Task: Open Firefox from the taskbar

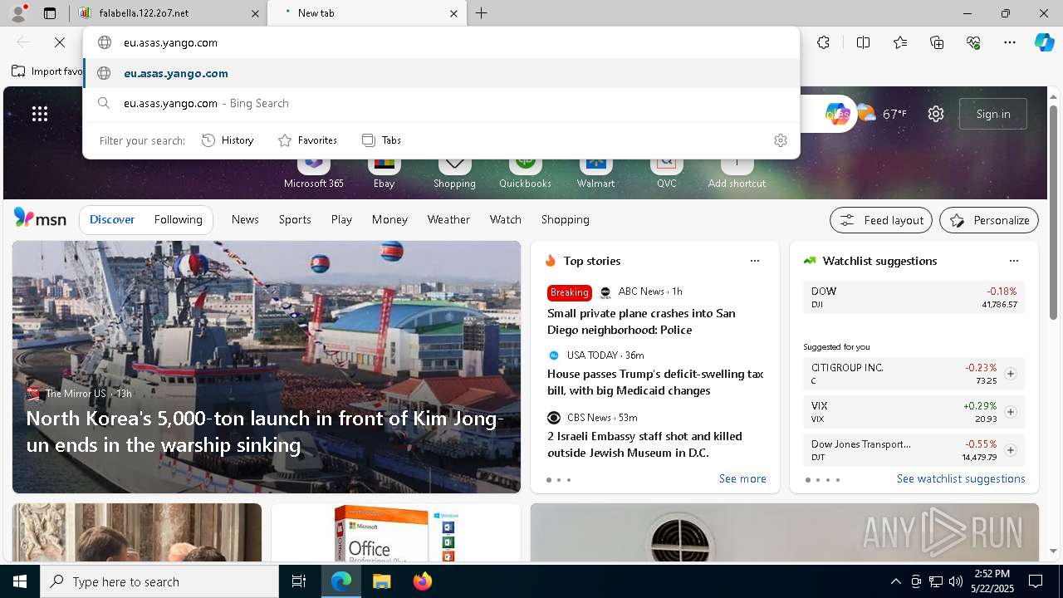Action: click(423, 581)
